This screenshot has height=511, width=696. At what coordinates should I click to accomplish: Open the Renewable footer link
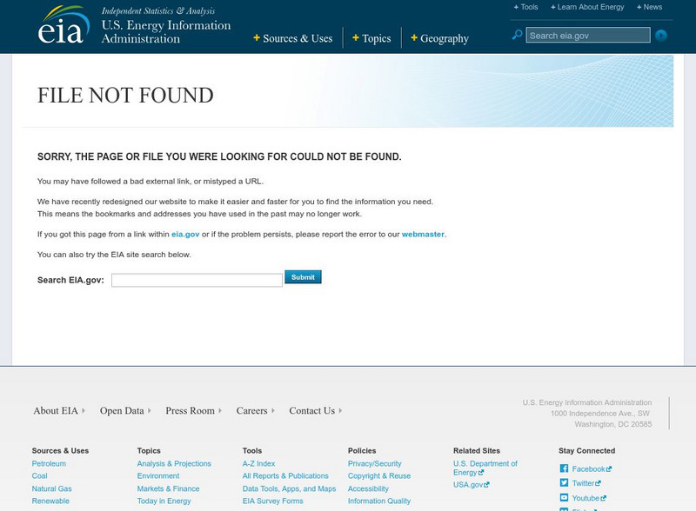(x=50, y=501)
